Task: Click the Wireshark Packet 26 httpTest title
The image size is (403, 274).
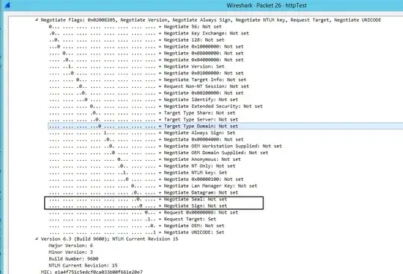Action: click(266, 5)
